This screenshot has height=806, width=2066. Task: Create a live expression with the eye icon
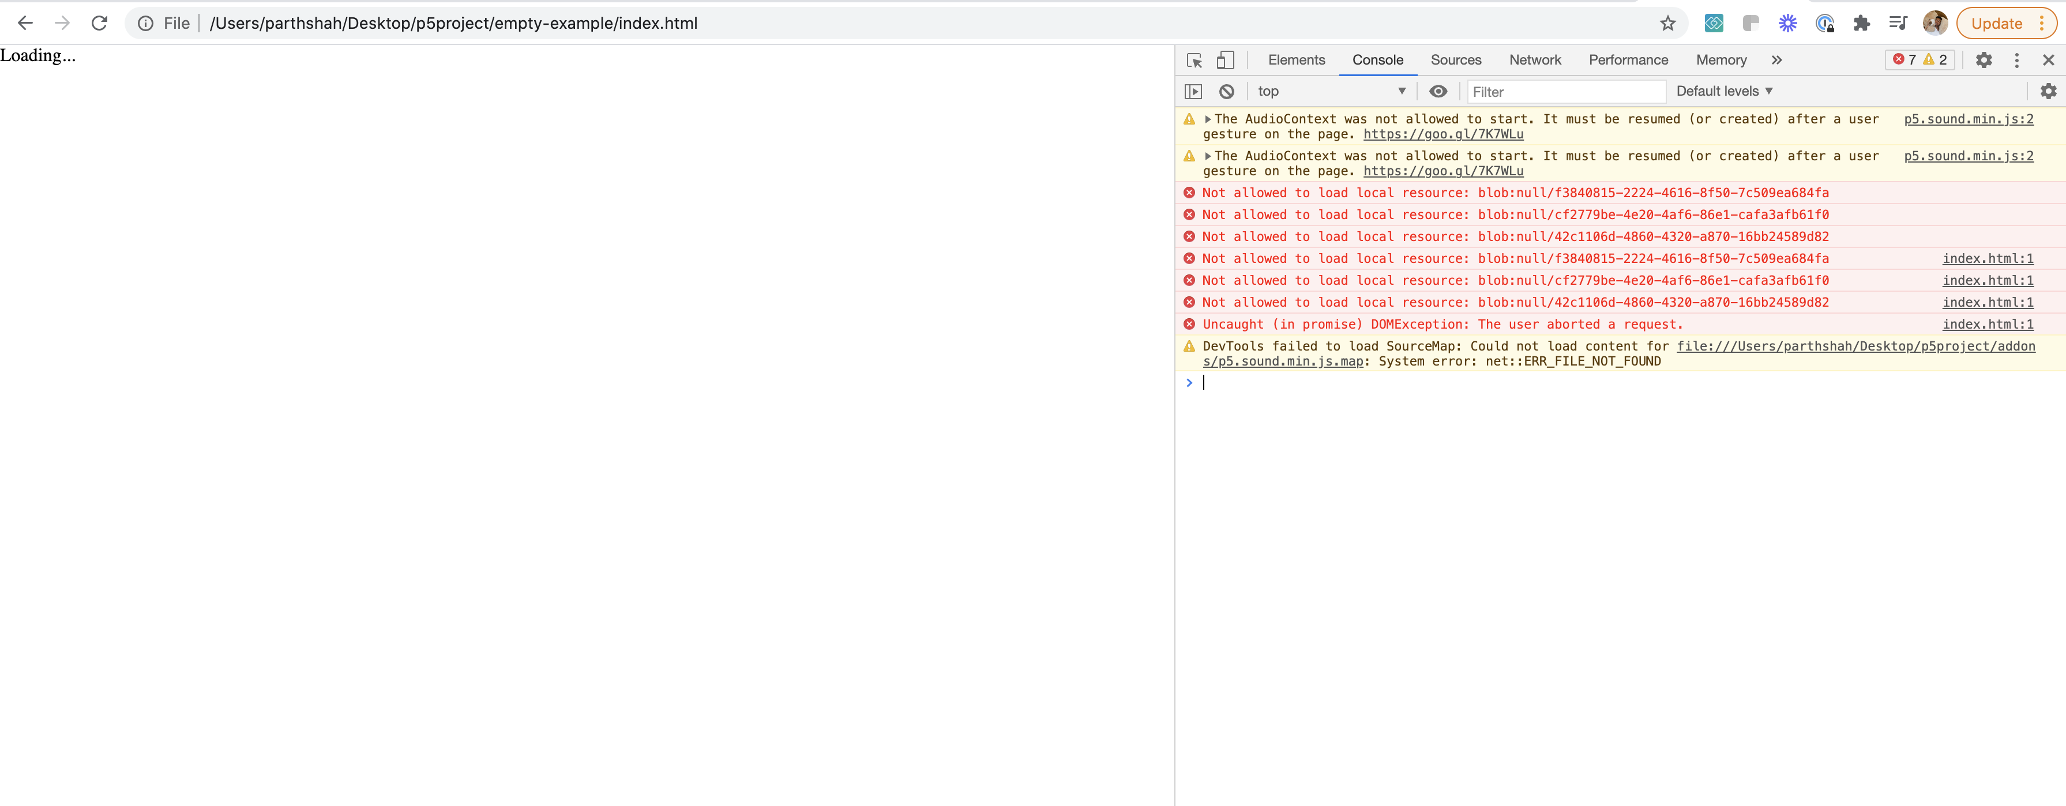[x=1438, y=91]
